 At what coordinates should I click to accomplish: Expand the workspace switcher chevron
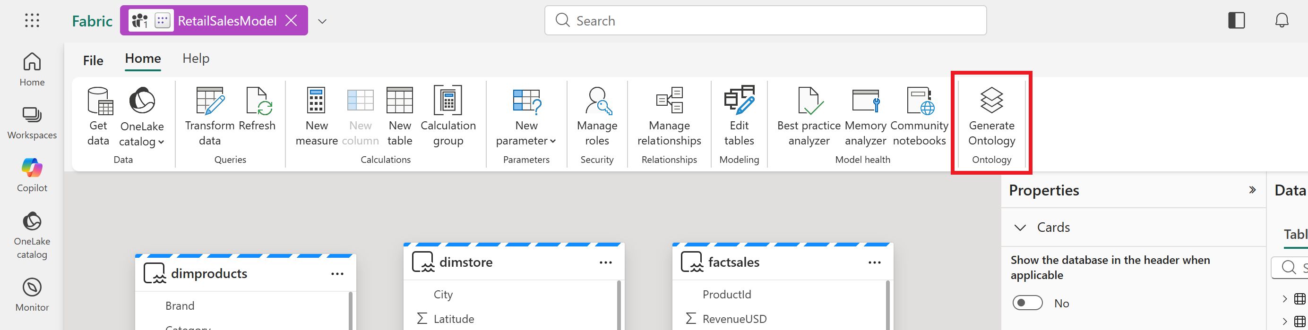(x=322, y=21)
